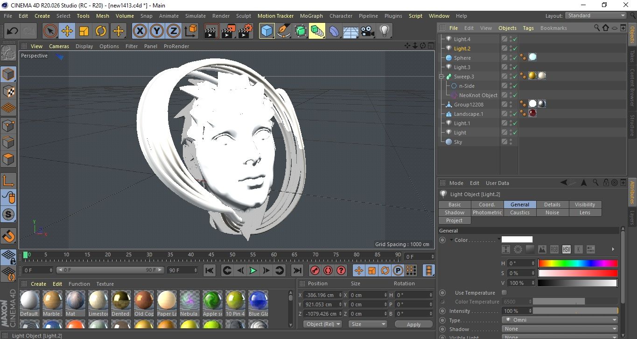This screenshot has height=339, width=637.
Task: Enable the Use Temperature checkbox
Action: tap(504, 293)
